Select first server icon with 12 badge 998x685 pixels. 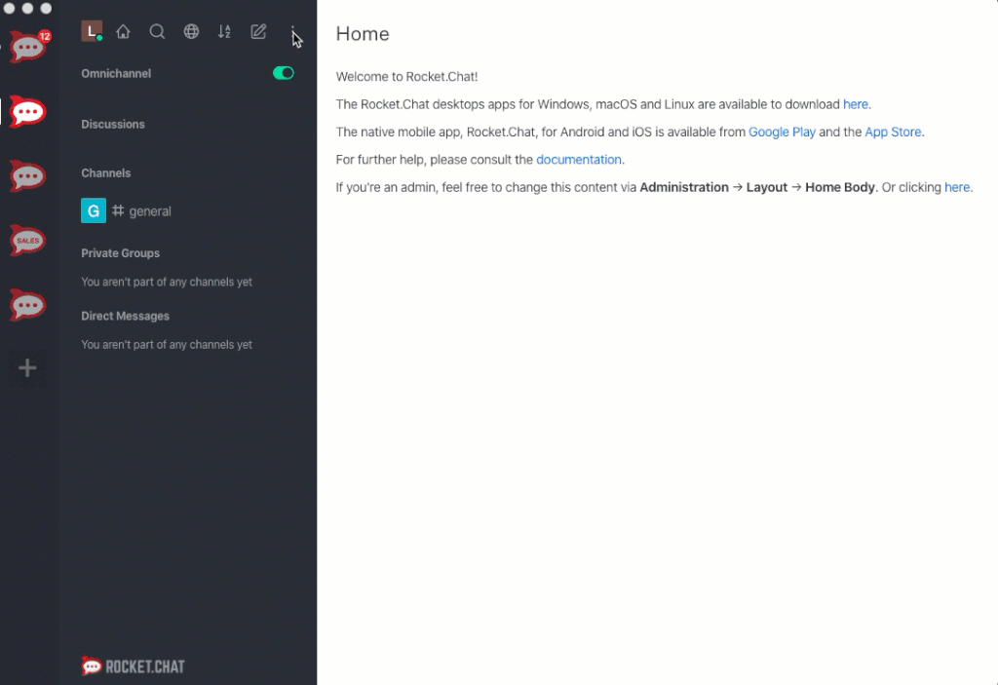(x=28, y=46)
